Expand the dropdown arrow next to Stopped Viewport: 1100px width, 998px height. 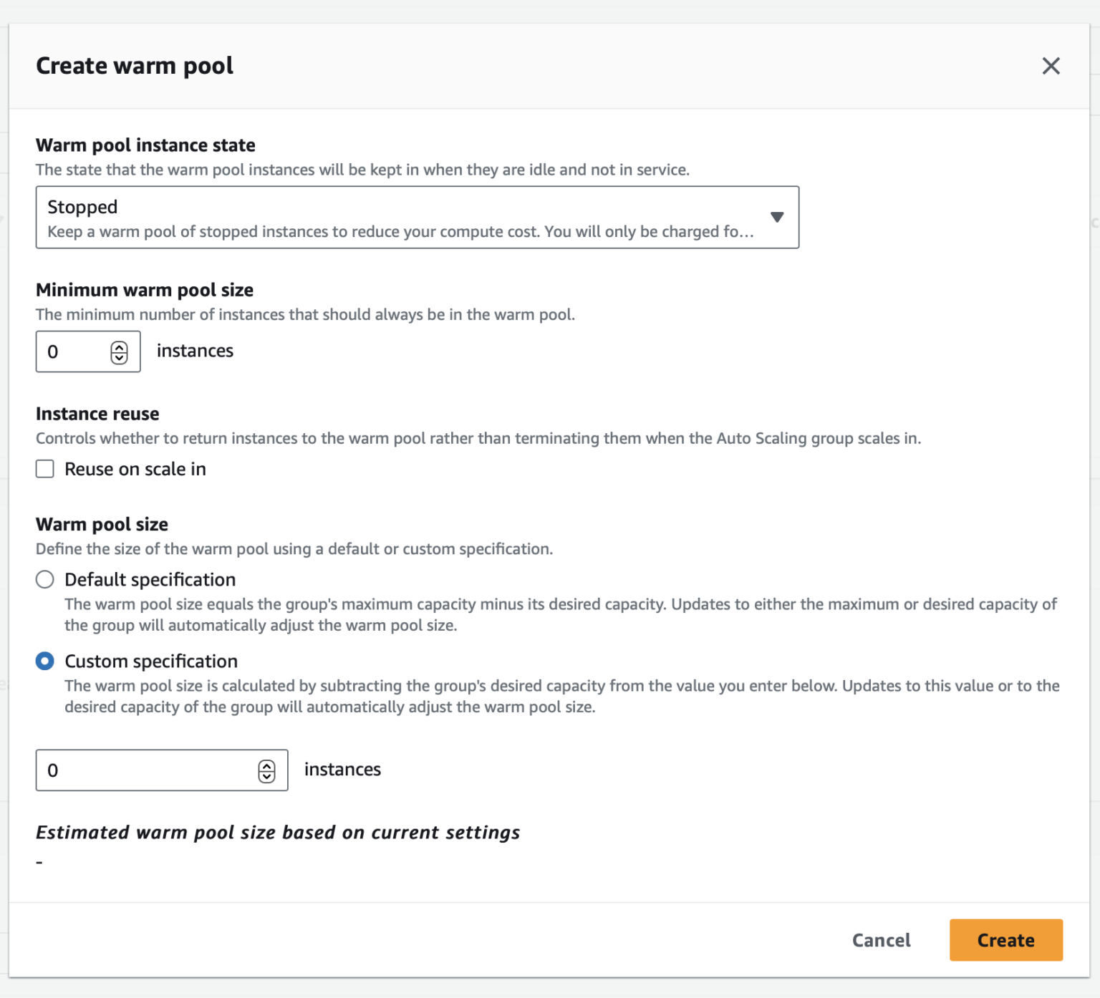pyautogui.click(x=778, y=217)
